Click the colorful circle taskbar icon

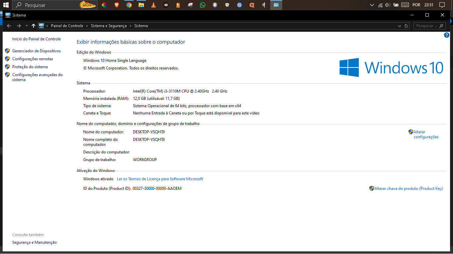pyautogui.click(x=104, y=5)
